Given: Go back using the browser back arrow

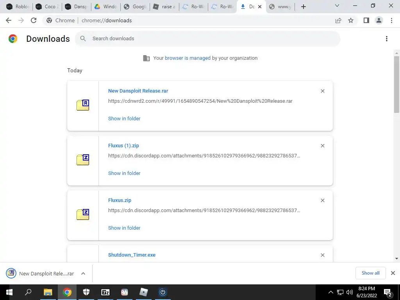Looking at the screenshot, I should click(x=9, y=20).
